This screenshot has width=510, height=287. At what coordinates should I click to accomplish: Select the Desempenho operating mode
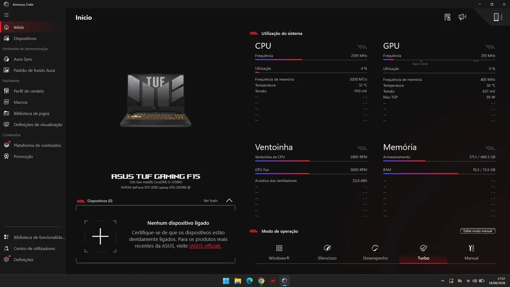pyautogui.click(x=375, y=253)
